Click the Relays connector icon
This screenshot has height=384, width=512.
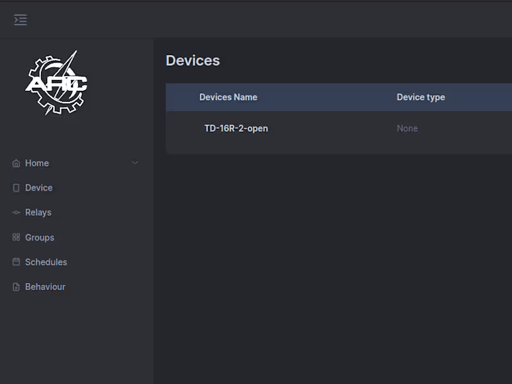(x=16, y=212)
